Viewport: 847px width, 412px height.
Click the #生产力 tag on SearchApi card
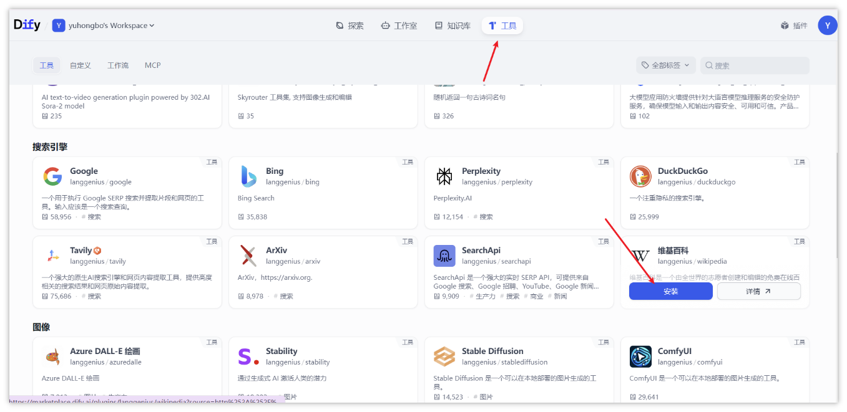482,296
